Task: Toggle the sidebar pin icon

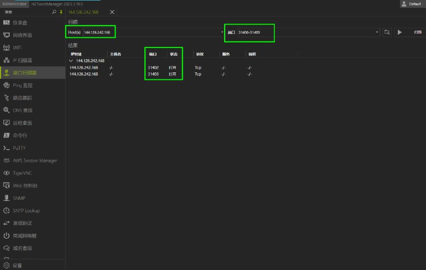Action: 61,12
